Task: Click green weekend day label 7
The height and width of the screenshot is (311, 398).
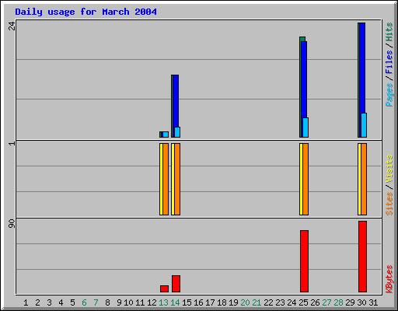Action: tap(96, 302)
